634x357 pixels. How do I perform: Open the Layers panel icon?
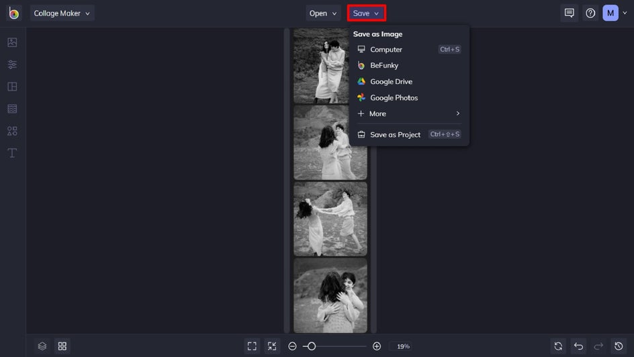pos(42,346)
